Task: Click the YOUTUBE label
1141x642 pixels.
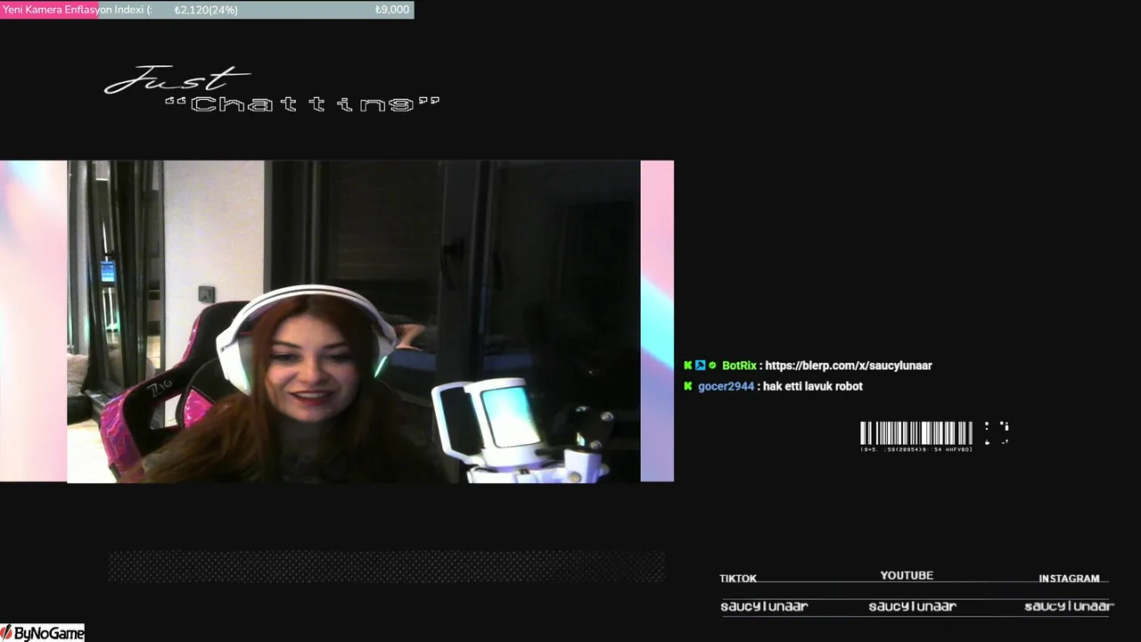Action: pyautogui.click(x=907, y=576)
